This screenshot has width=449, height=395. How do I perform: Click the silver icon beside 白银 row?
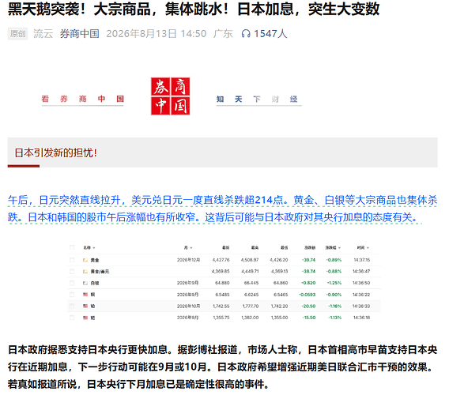[85, 283]
